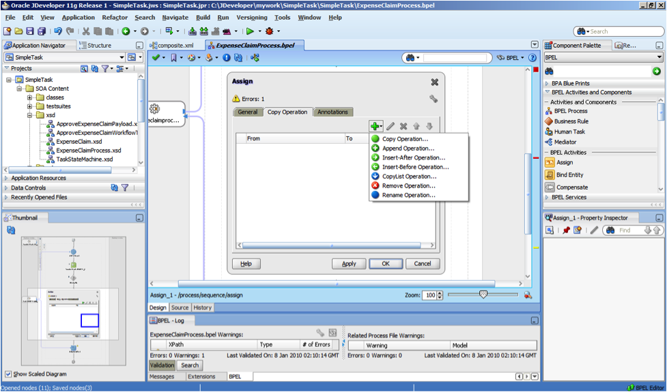Click the delete X icon in Assign dialog
This screenshot has height=392, width=667.
(403, 126)
